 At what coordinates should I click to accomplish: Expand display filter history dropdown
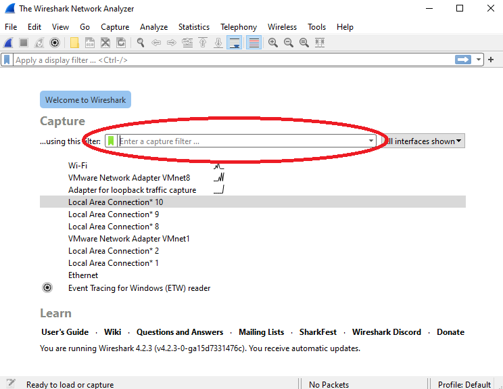pyautogui.click(x=479, y=60)
